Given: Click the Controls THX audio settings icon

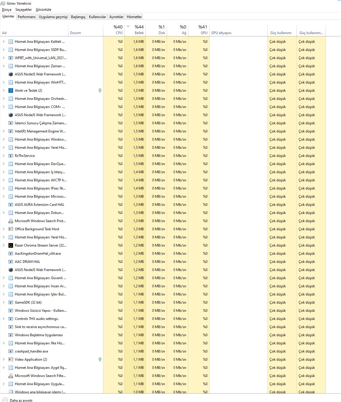Looking at the screenshot, I should click(x=11, y=319).
